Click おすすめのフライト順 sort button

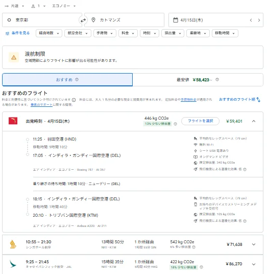click(239, 100)
